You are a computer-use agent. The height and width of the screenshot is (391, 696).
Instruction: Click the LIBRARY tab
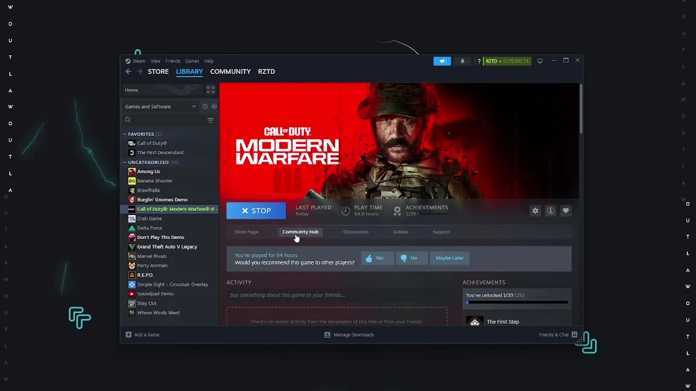[189, 72]
